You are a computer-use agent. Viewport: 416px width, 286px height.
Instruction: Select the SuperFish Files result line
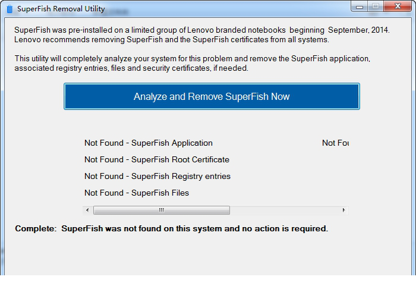(137, 193)
